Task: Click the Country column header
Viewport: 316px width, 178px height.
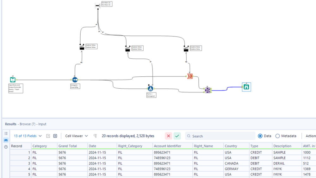Action: pos(236,146)
